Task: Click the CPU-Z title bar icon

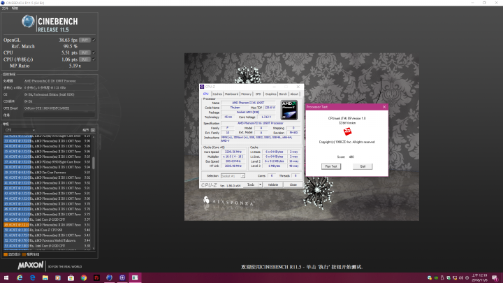Action: (x=202, y=87)
